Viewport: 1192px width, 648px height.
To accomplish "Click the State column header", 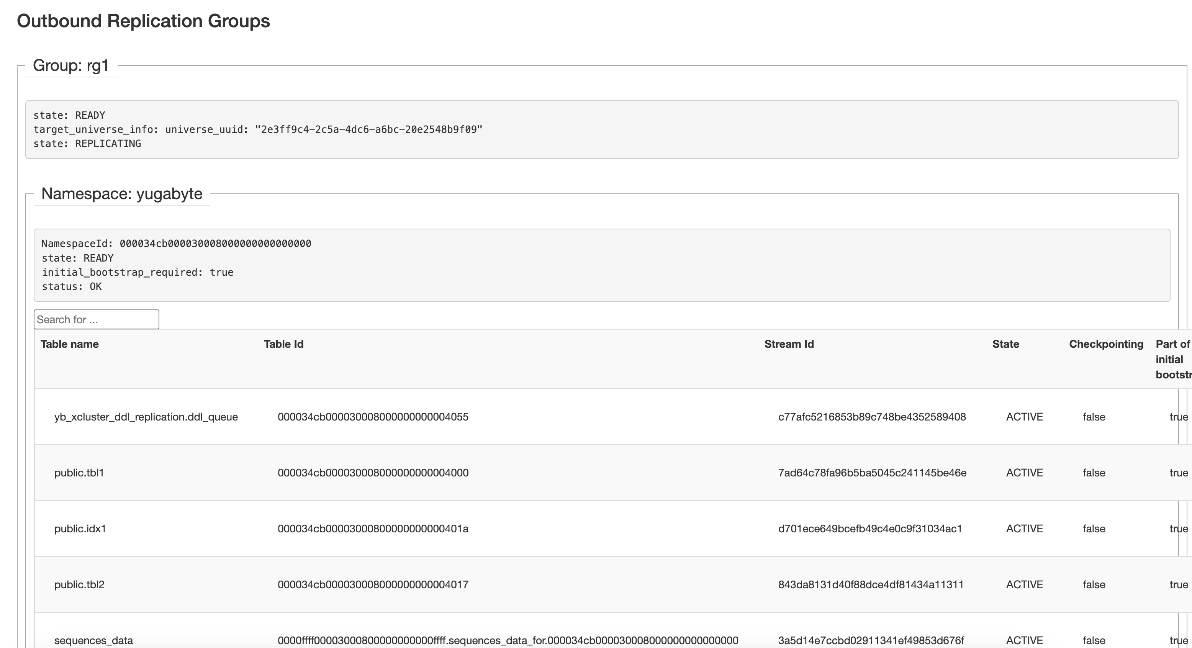I will pyautogui.click(x=1005, y=344).
